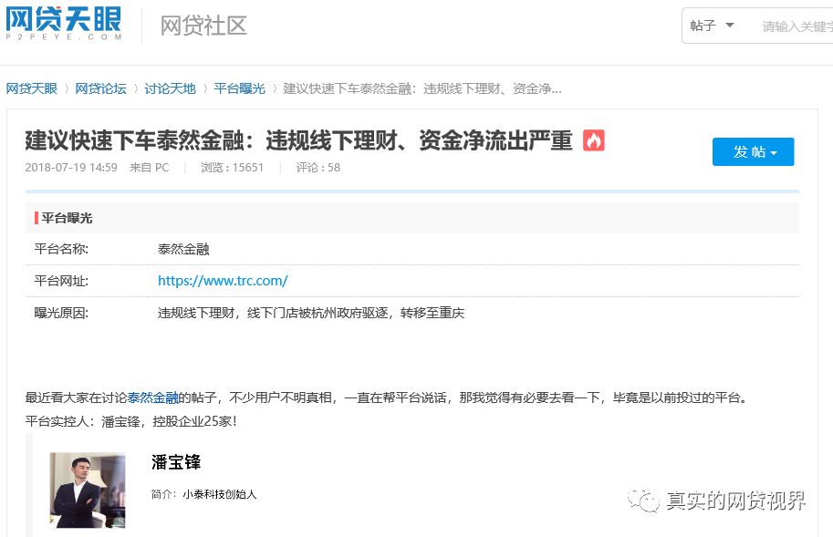Click the 网贷天眼 P2PEYE logo
This screenshot has height=537, width=833.
pos(63,24)
